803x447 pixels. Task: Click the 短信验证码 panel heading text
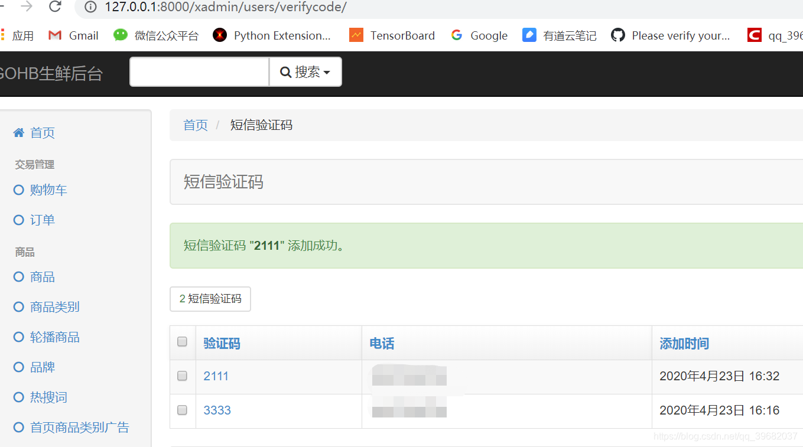[x=223, y=182]
